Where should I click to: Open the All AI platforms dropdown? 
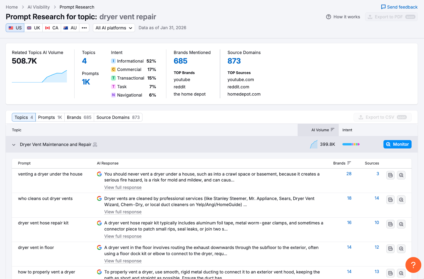click(x=114, y=28)
